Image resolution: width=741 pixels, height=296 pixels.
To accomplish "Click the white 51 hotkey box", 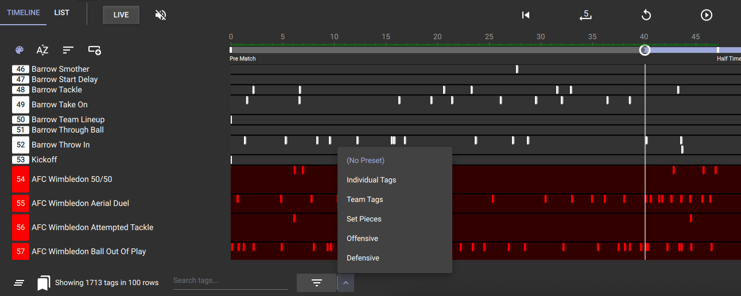I will click(21, 130).
